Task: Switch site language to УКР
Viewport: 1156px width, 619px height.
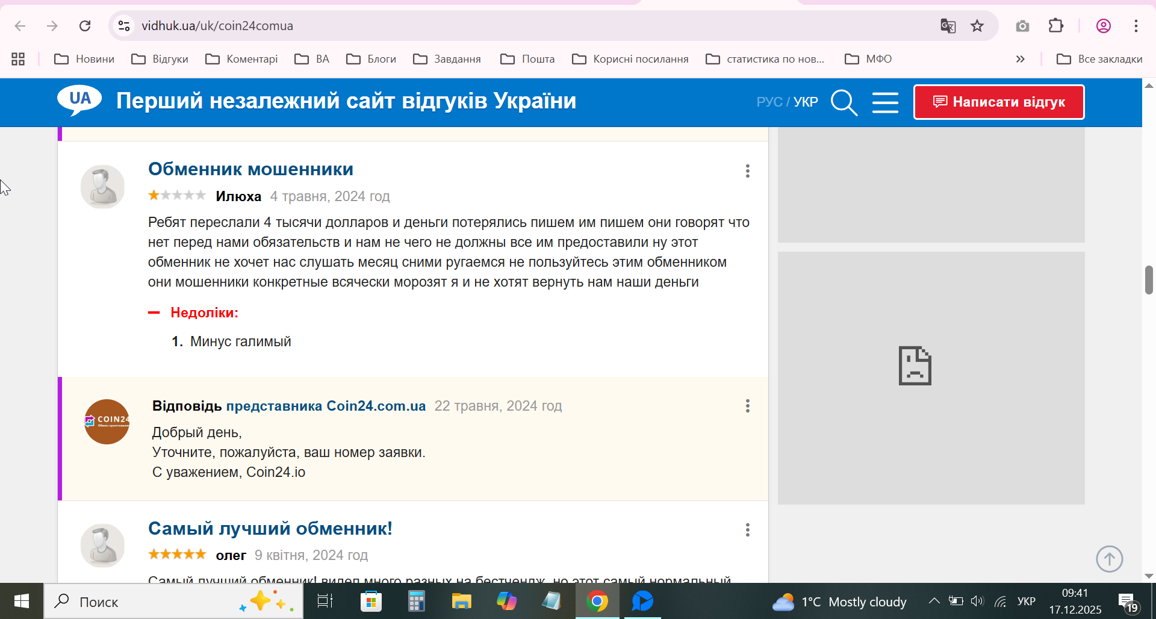Action: [x=806, y=102]
